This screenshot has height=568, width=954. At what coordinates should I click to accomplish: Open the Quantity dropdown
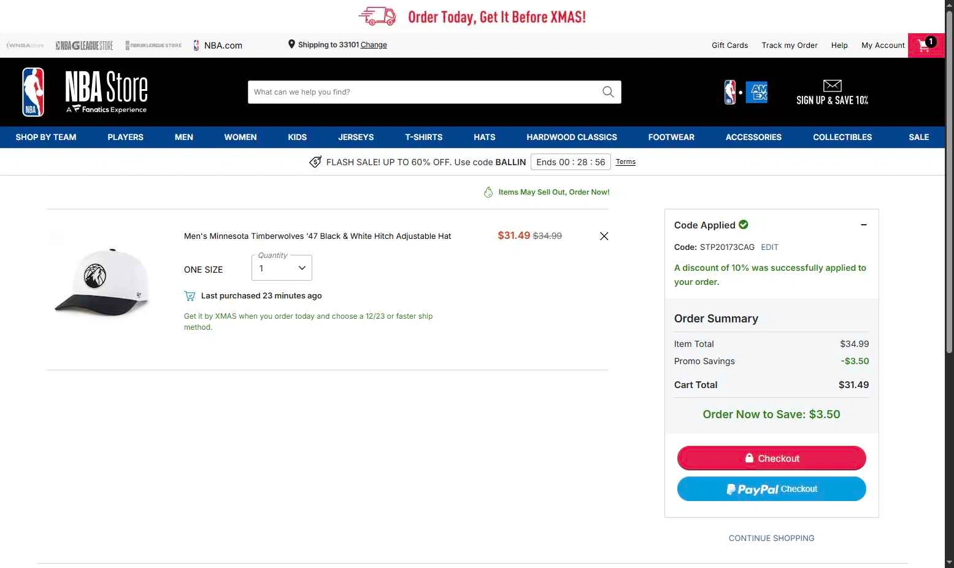(x=282, y=268)
